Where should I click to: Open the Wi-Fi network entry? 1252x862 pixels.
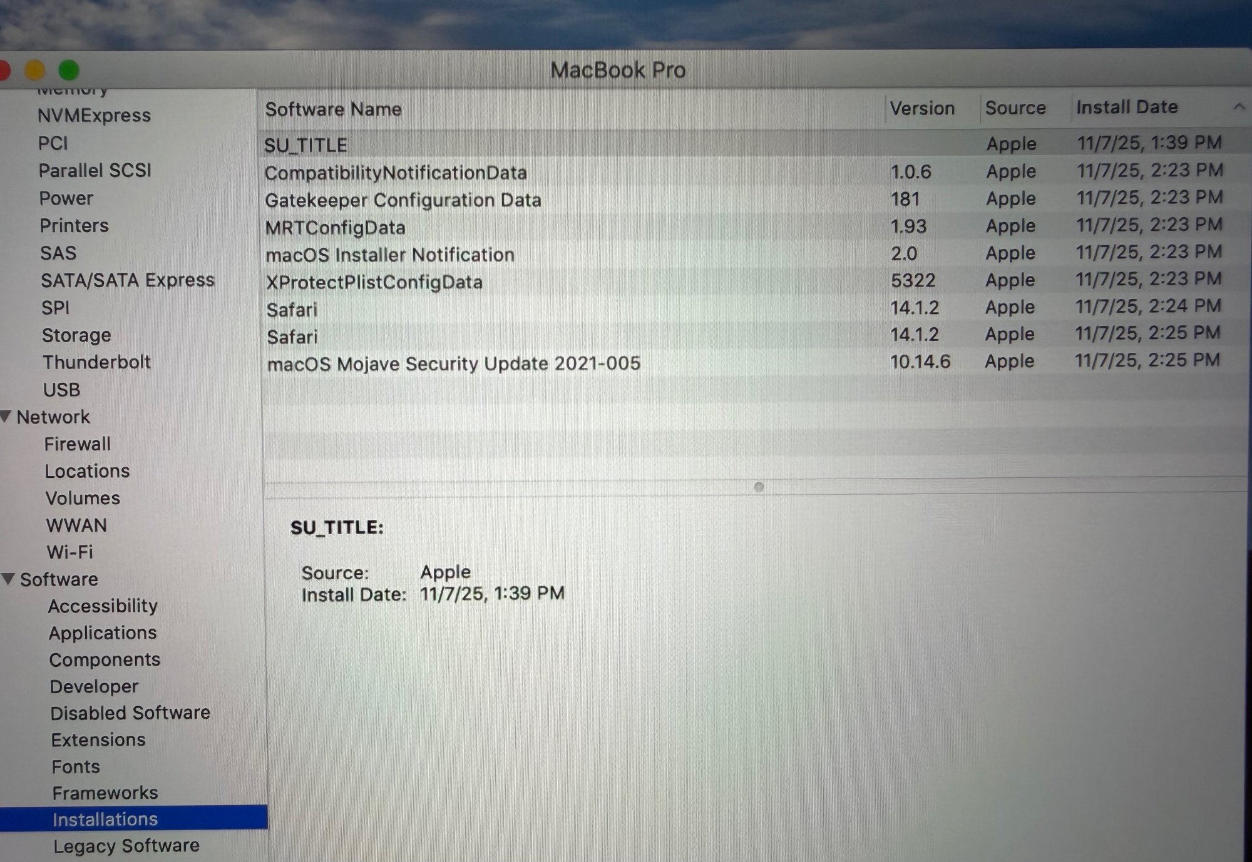(x=69, y=552)
